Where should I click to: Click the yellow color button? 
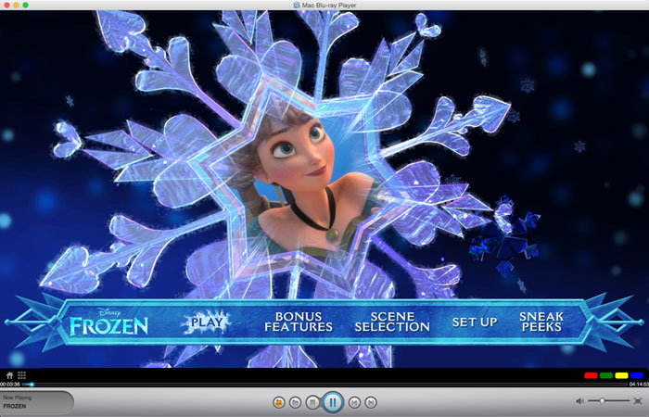pos(621,375)
